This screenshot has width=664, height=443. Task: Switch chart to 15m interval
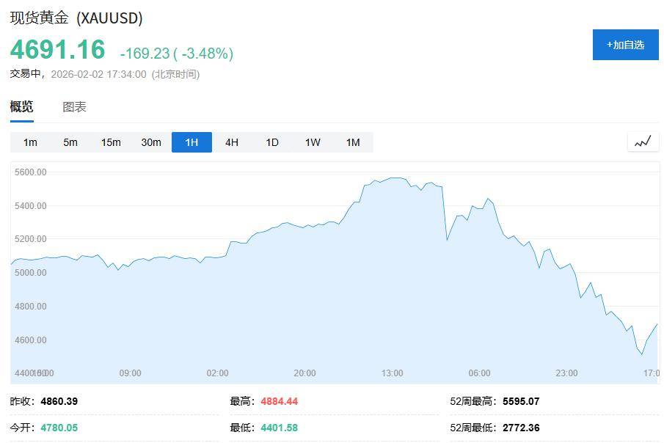pyautogui.click(x=111, y=142)
